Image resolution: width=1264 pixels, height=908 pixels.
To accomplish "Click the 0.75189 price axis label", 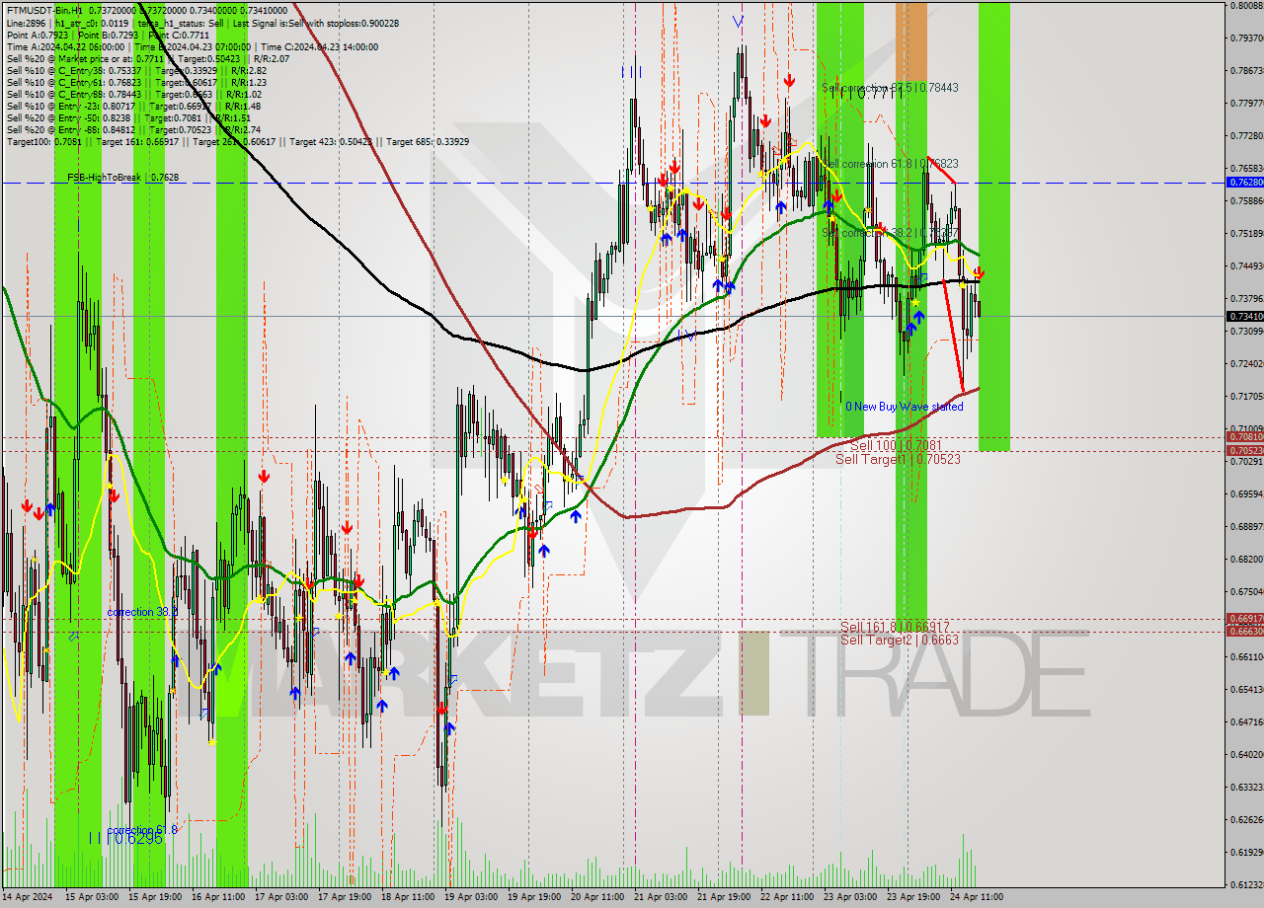I will (1245, 234).
